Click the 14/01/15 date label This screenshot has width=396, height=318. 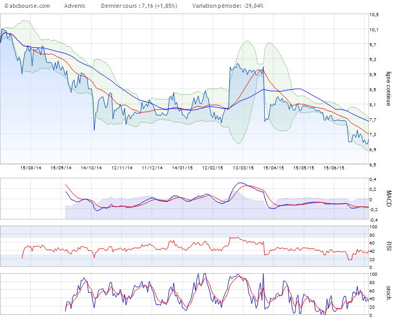(182, 168)
